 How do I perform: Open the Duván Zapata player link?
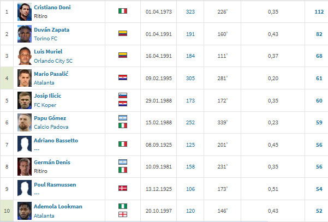(x=51, y=29)
